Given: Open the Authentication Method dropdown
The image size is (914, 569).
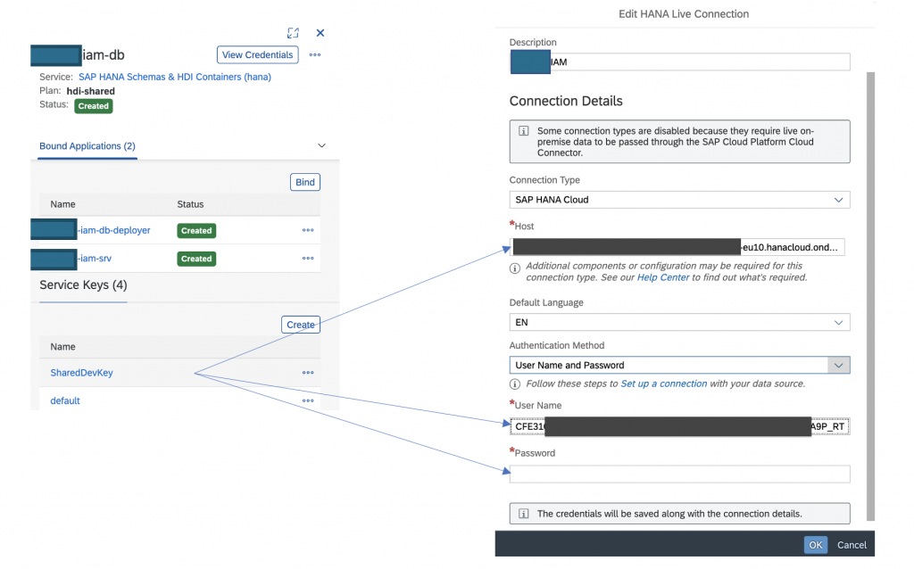Looking at the screenshot, I should coord(679,365).
